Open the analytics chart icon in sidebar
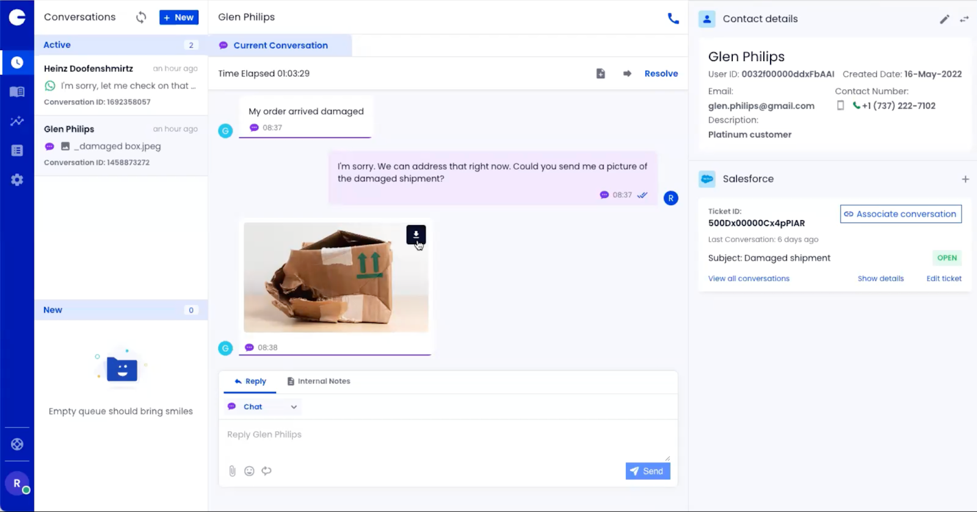 pos(17,121)
